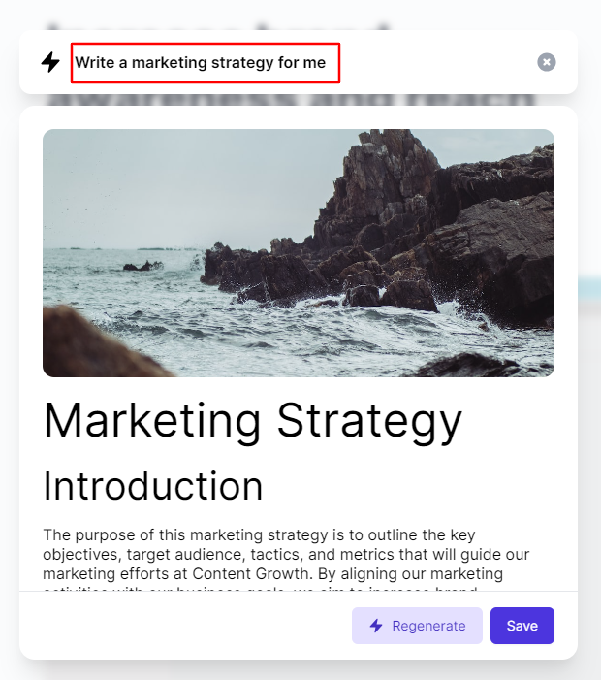Image resolution: width=601 pixels, height=680 pixels.
Task: Click the 'Introduction' section heading
Action: point(153,486)
